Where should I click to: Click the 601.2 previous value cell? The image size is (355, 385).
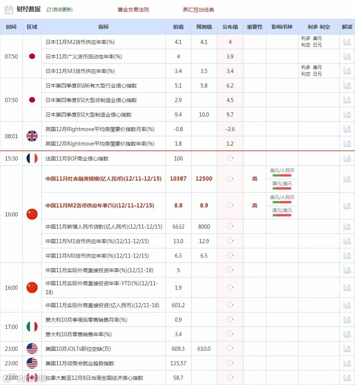point(178,305)
